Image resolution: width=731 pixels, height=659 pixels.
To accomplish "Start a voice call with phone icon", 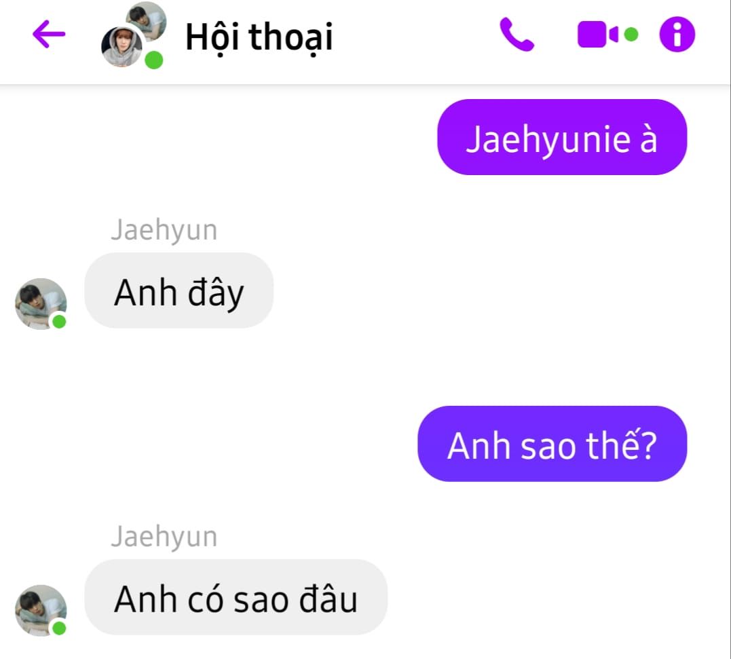I will click(517, 34).
